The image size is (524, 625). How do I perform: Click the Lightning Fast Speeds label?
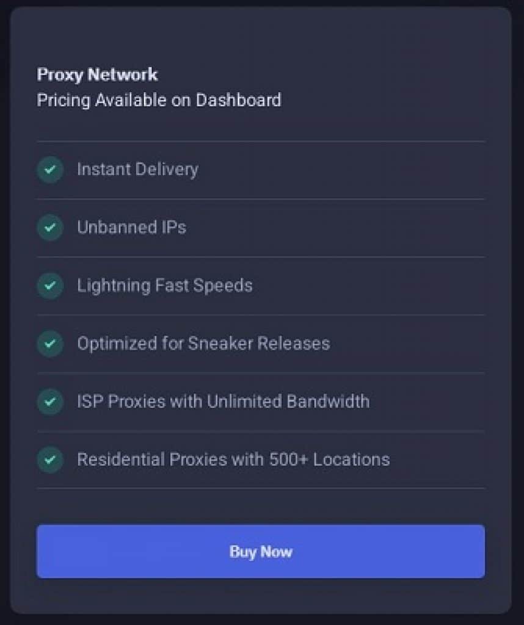click(165, 286)
